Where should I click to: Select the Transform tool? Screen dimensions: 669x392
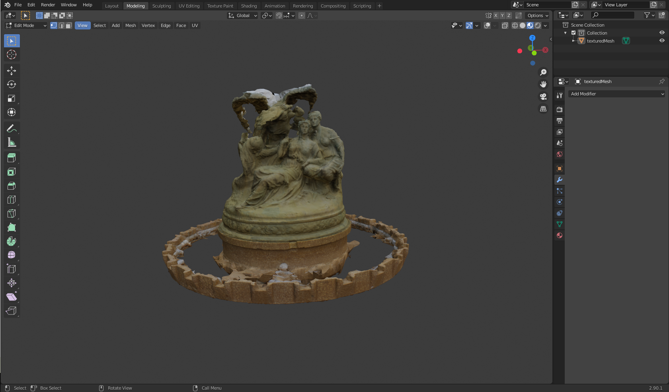point(12,112)
